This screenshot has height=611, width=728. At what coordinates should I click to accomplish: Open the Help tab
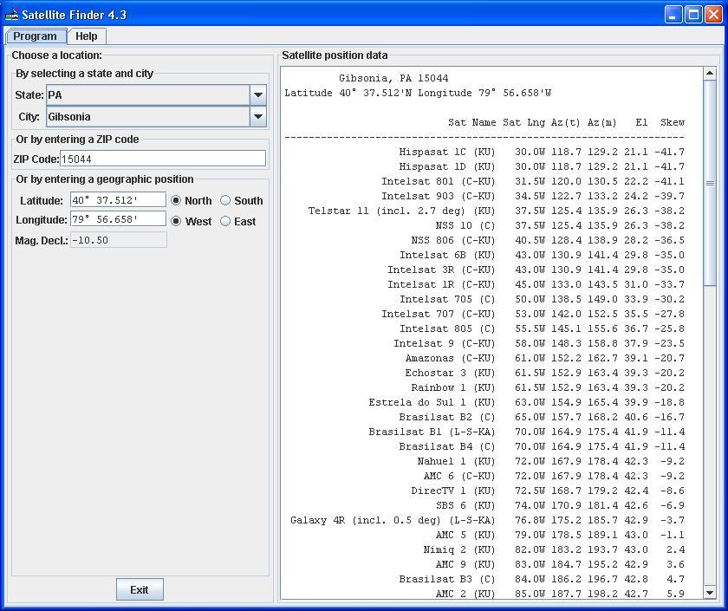tap(87, 36)
